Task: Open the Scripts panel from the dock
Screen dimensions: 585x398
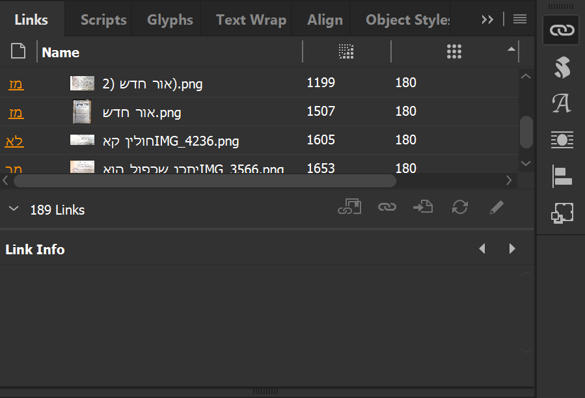Action: [562, 67]
